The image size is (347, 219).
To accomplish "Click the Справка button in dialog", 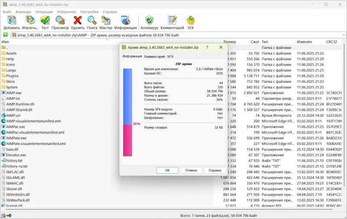I will click(215, 170).
